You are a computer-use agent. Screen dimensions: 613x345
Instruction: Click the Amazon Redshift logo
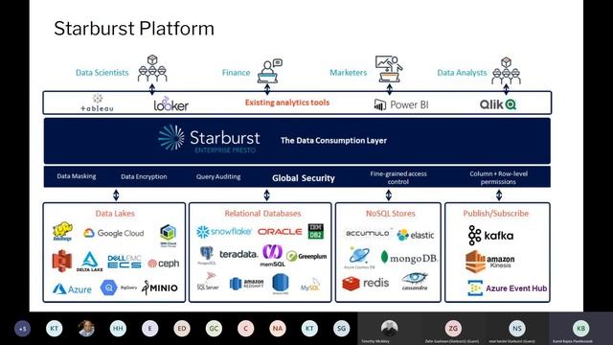247,284
